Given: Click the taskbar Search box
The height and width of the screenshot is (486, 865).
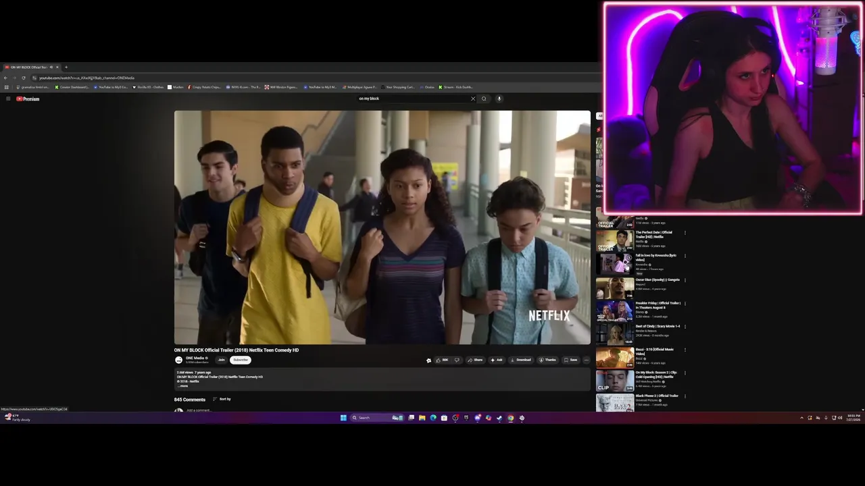Looking at the screenshot, I should [x=377, y=418].
